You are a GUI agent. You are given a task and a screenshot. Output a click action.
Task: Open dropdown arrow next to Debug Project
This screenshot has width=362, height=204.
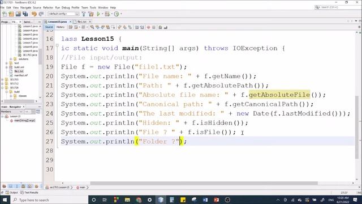click(x=111, y=14)
